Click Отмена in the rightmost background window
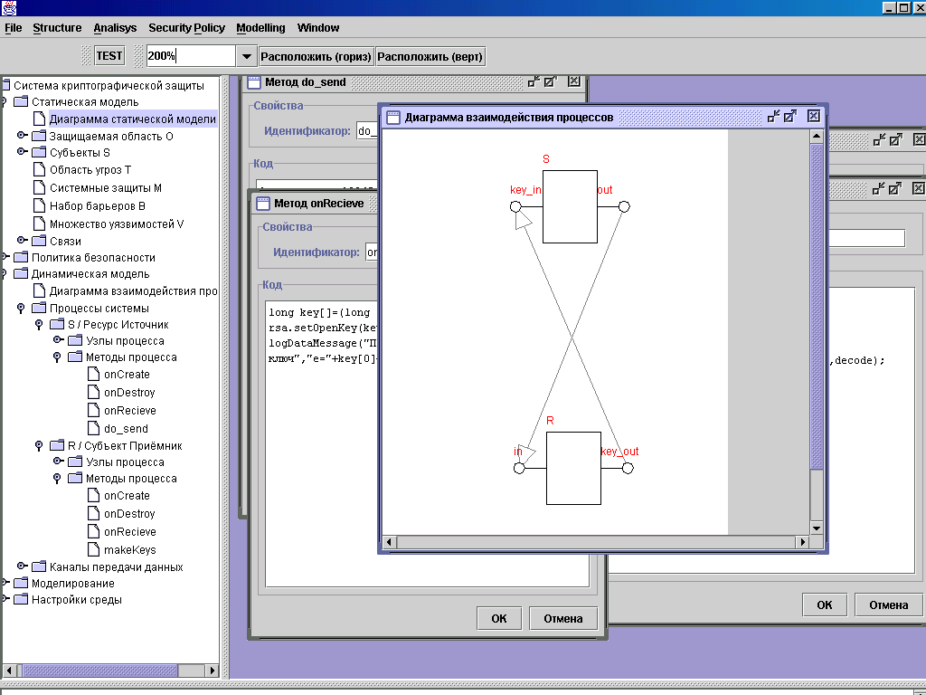926x695 pixels. pos(889,605)
